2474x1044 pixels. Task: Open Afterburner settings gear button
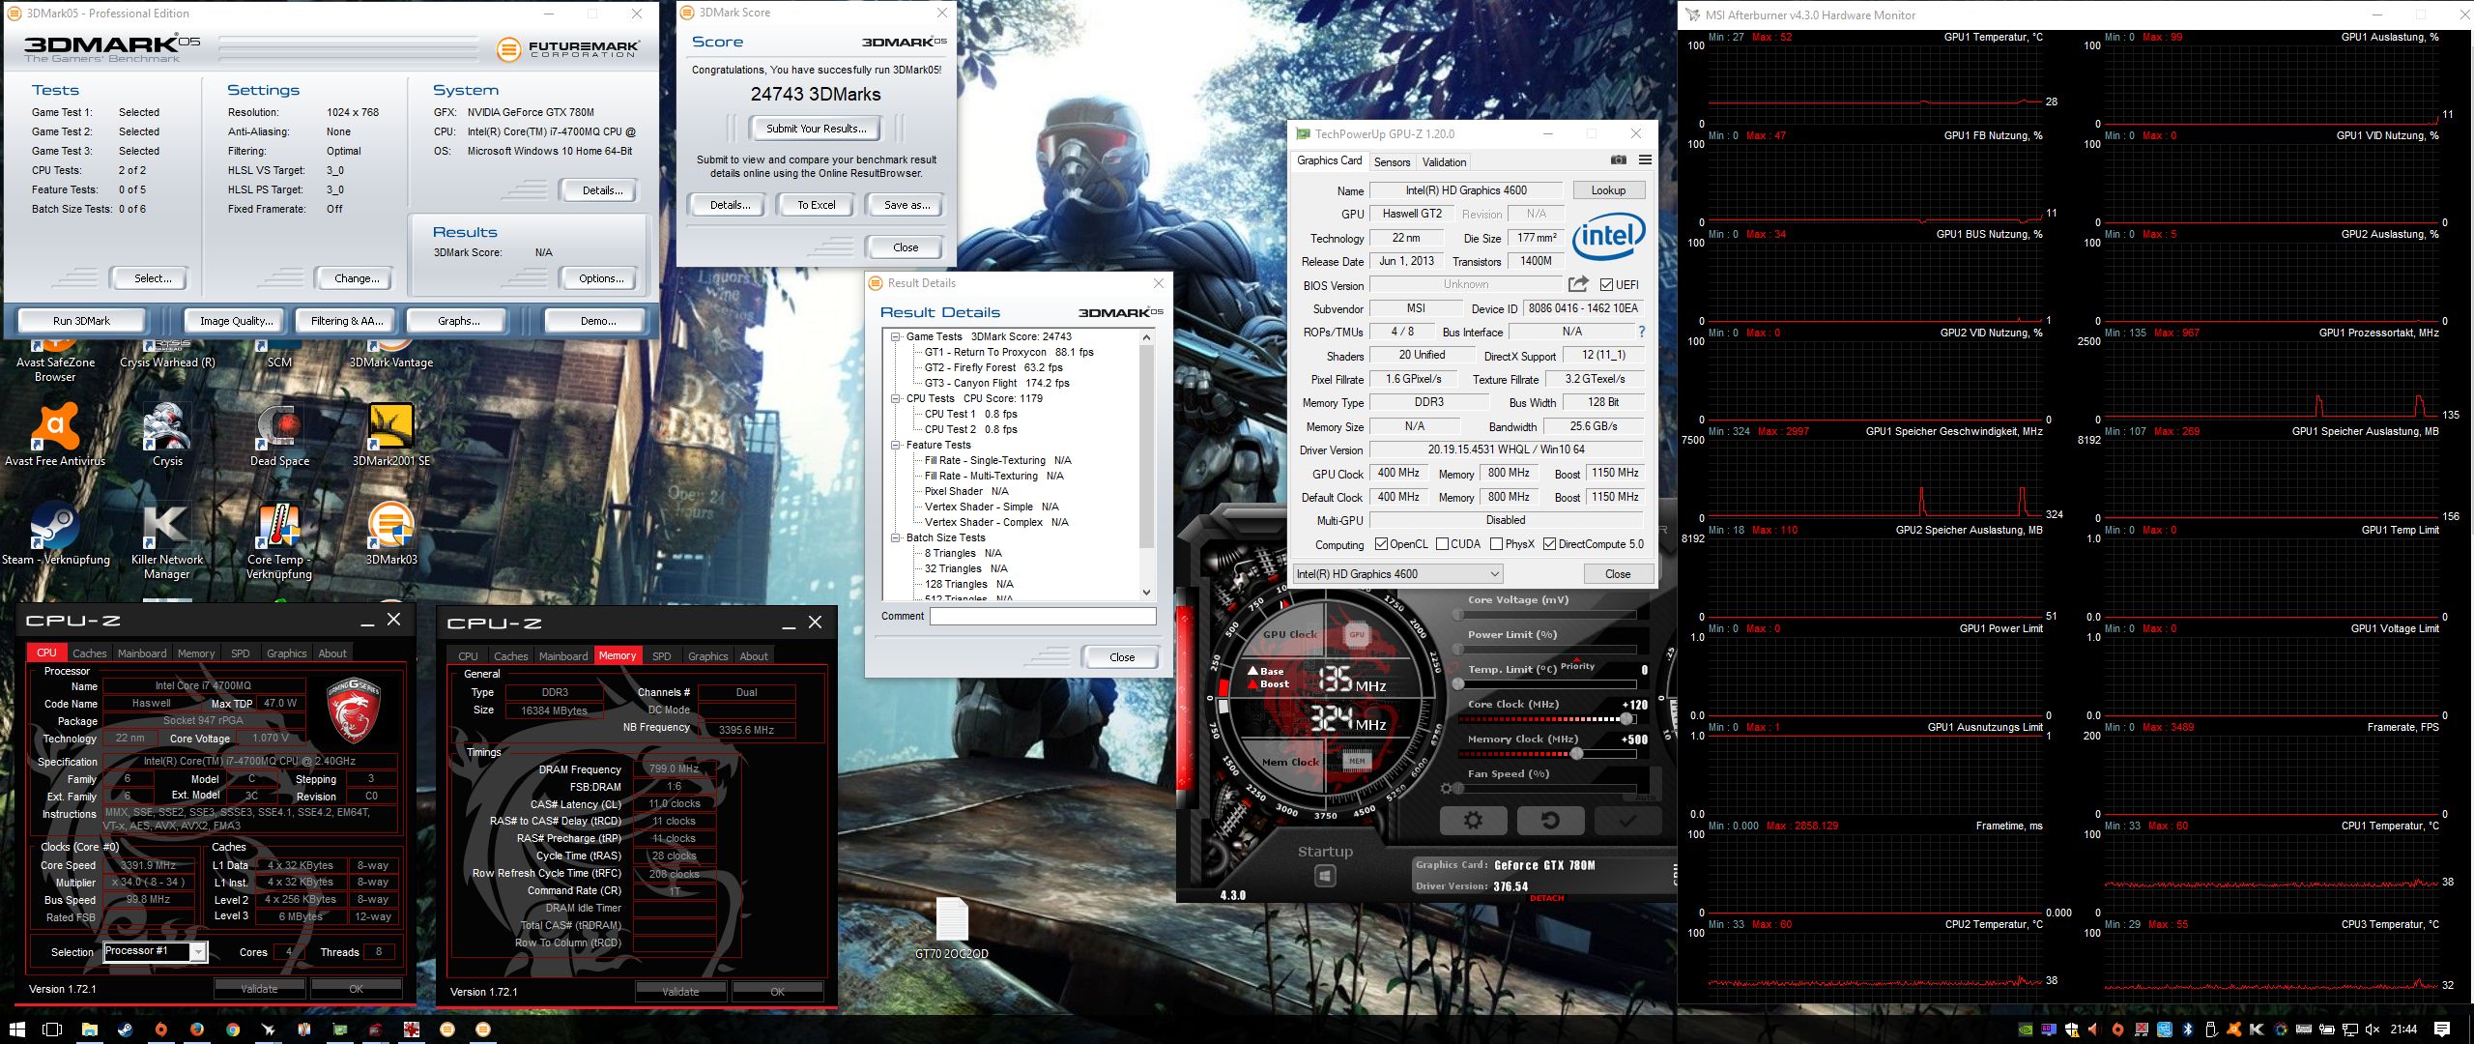[x=1473, y=821]
